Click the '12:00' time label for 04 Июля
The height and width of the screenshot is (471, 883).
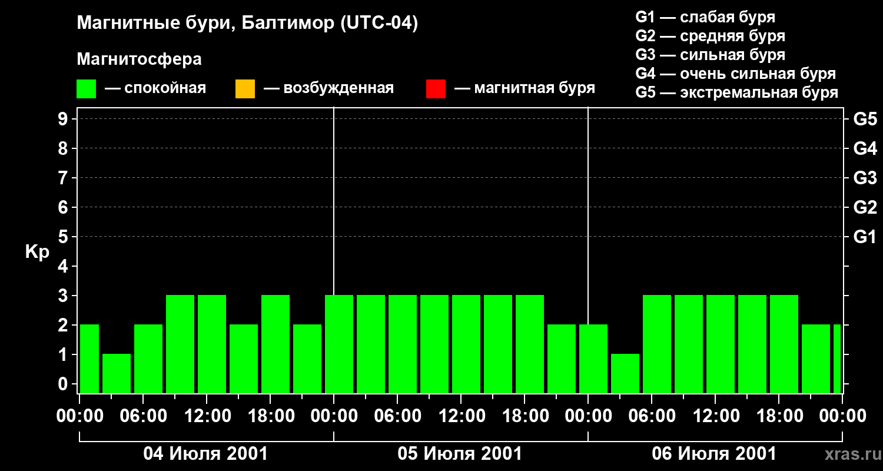point(207,416)
